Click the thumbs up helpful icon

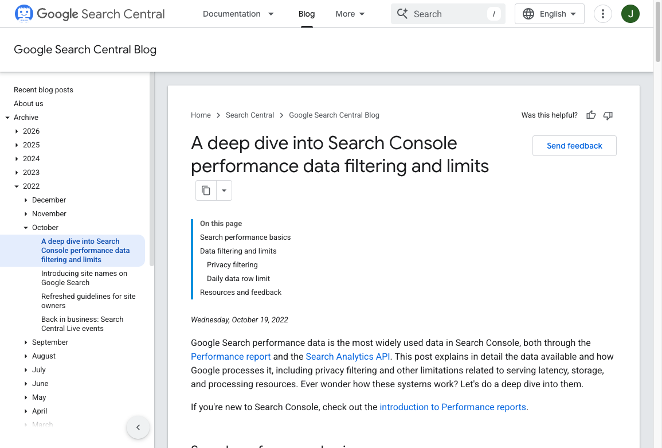(x=591, y=115)
